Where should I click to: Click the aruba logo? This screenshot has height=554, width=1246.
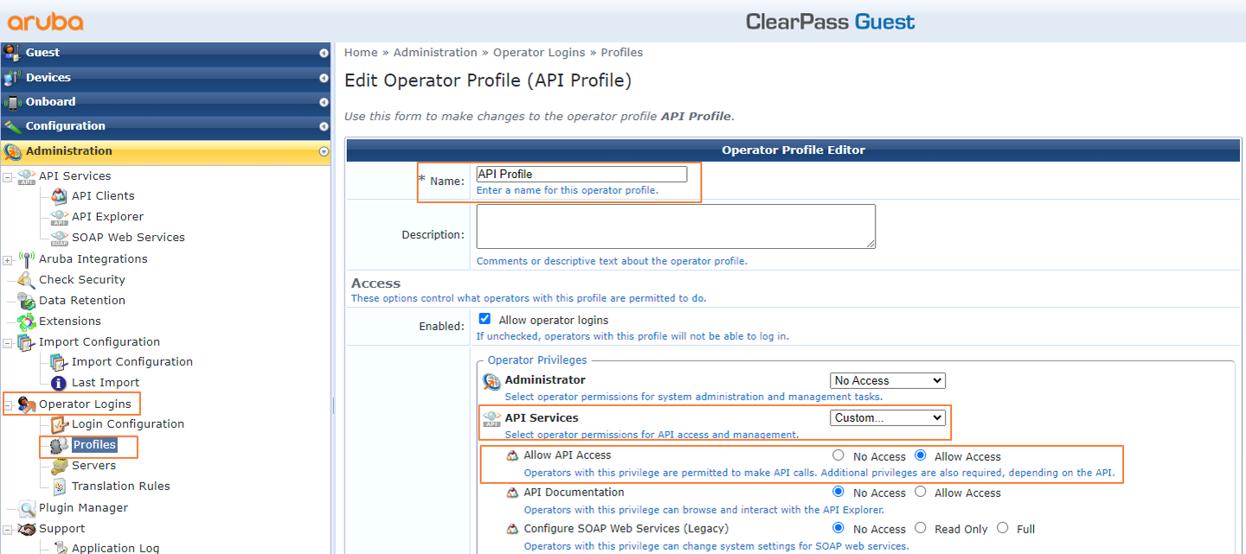pos(46,22)
